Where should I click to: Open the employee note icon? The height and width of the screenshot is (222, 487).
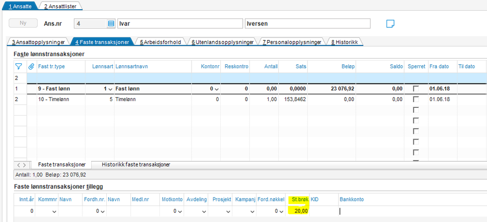390,23
